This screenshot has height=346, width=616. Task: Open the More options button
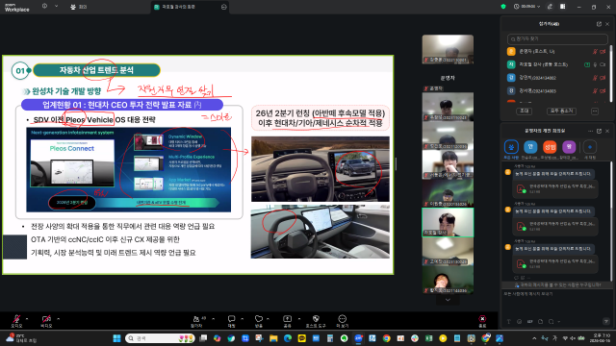[x=343, y=320]
